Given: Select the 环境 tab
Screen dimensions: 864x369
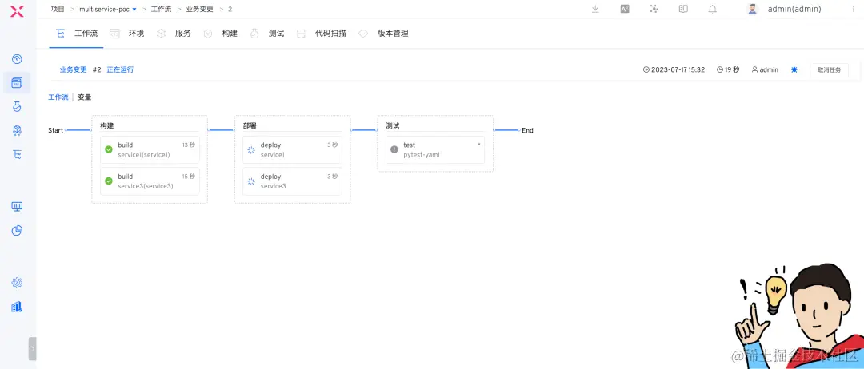Looking at the screenshot, I should [x=127, y=34].
